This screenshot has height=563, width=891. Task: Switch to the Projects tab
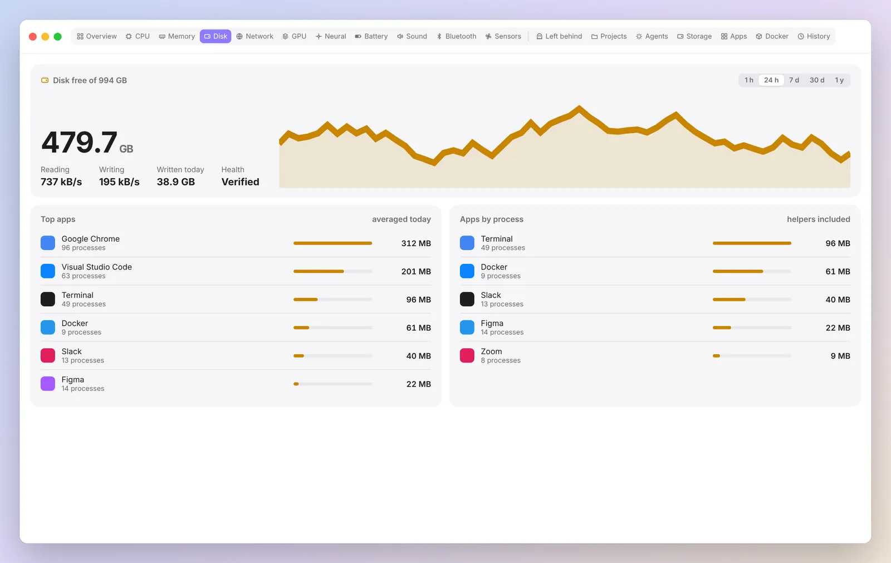pyautogui.click(x=609, y=36)
